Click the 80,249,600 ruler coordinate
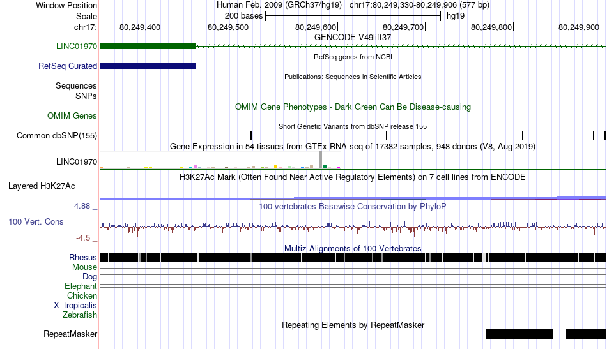This screenshot has height=349, width=607. [x=316, y=27]
